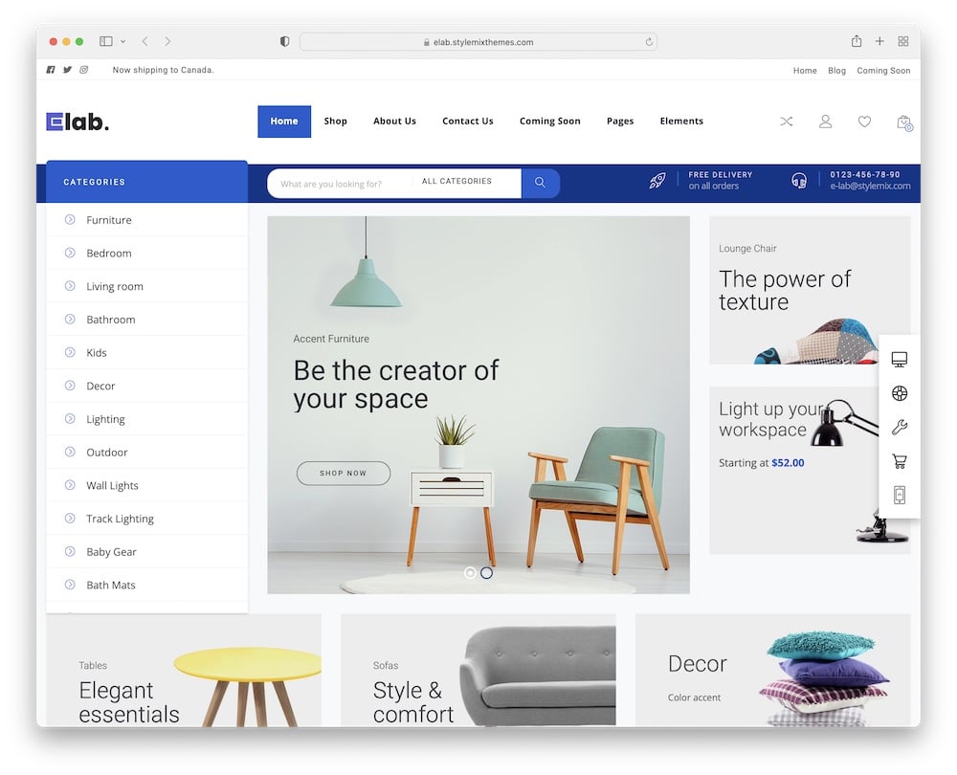
Task: Open the shopping cart bag icon
Action: pos(904,122)
